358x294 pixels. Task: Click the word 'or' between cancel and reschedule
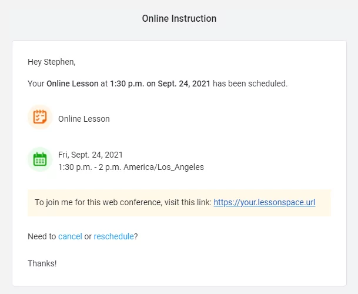[88, 236]
